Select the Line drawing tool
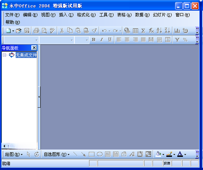 tap(76, 154)
